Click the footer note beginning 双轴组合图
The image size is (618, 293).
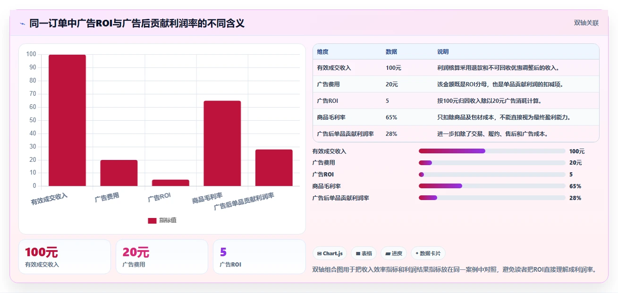coord(456,270)
